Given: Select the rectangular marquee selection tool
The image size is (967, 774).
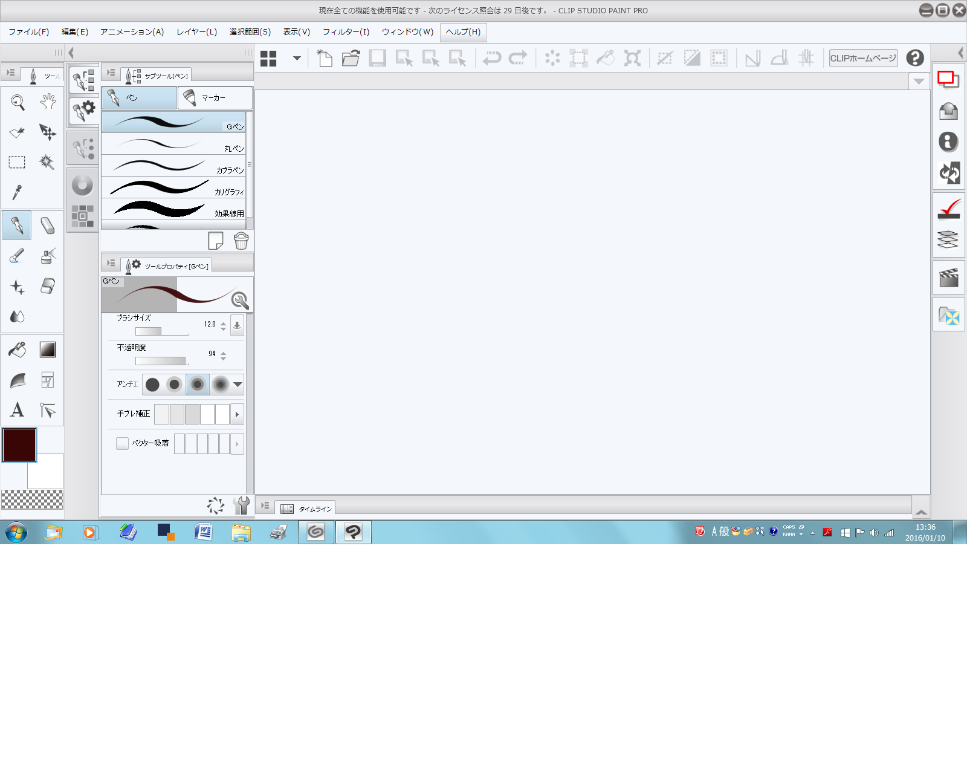Looking at the screenshot, I should pos(17,162).
